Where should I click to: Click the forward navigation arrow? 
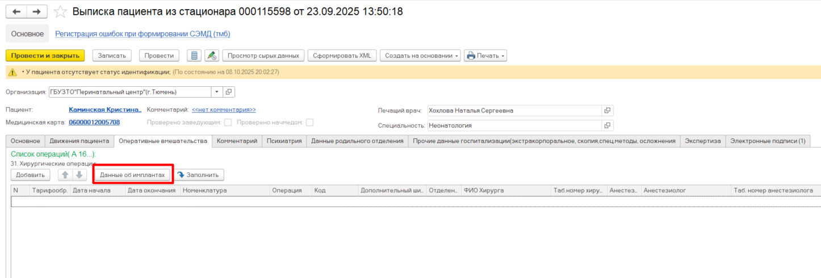[x=37, y=12]
